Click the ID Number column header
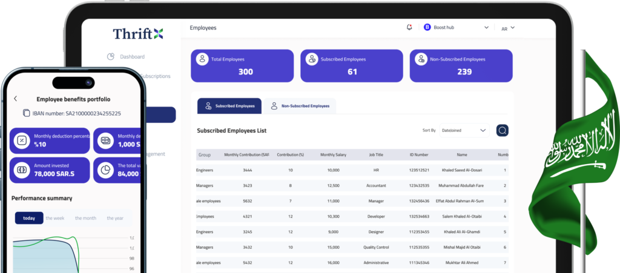Viewport: 620px width, 273px height. click(x=419, y=155)
